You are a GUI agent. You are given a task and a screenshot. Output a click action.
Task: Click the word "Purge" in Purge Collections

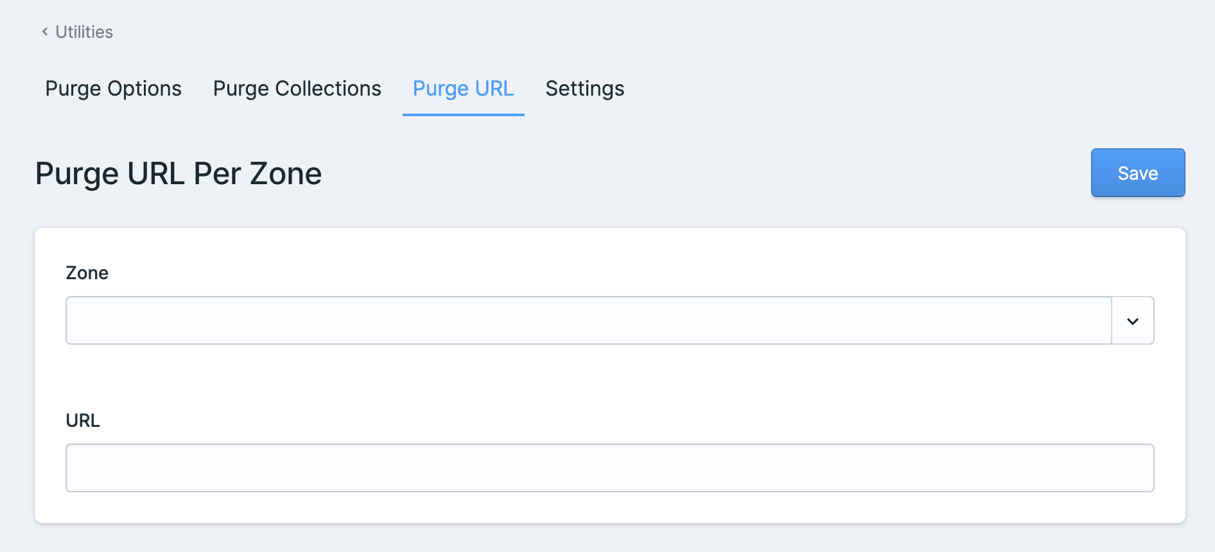pyautogui.click(x=241, y=89)
